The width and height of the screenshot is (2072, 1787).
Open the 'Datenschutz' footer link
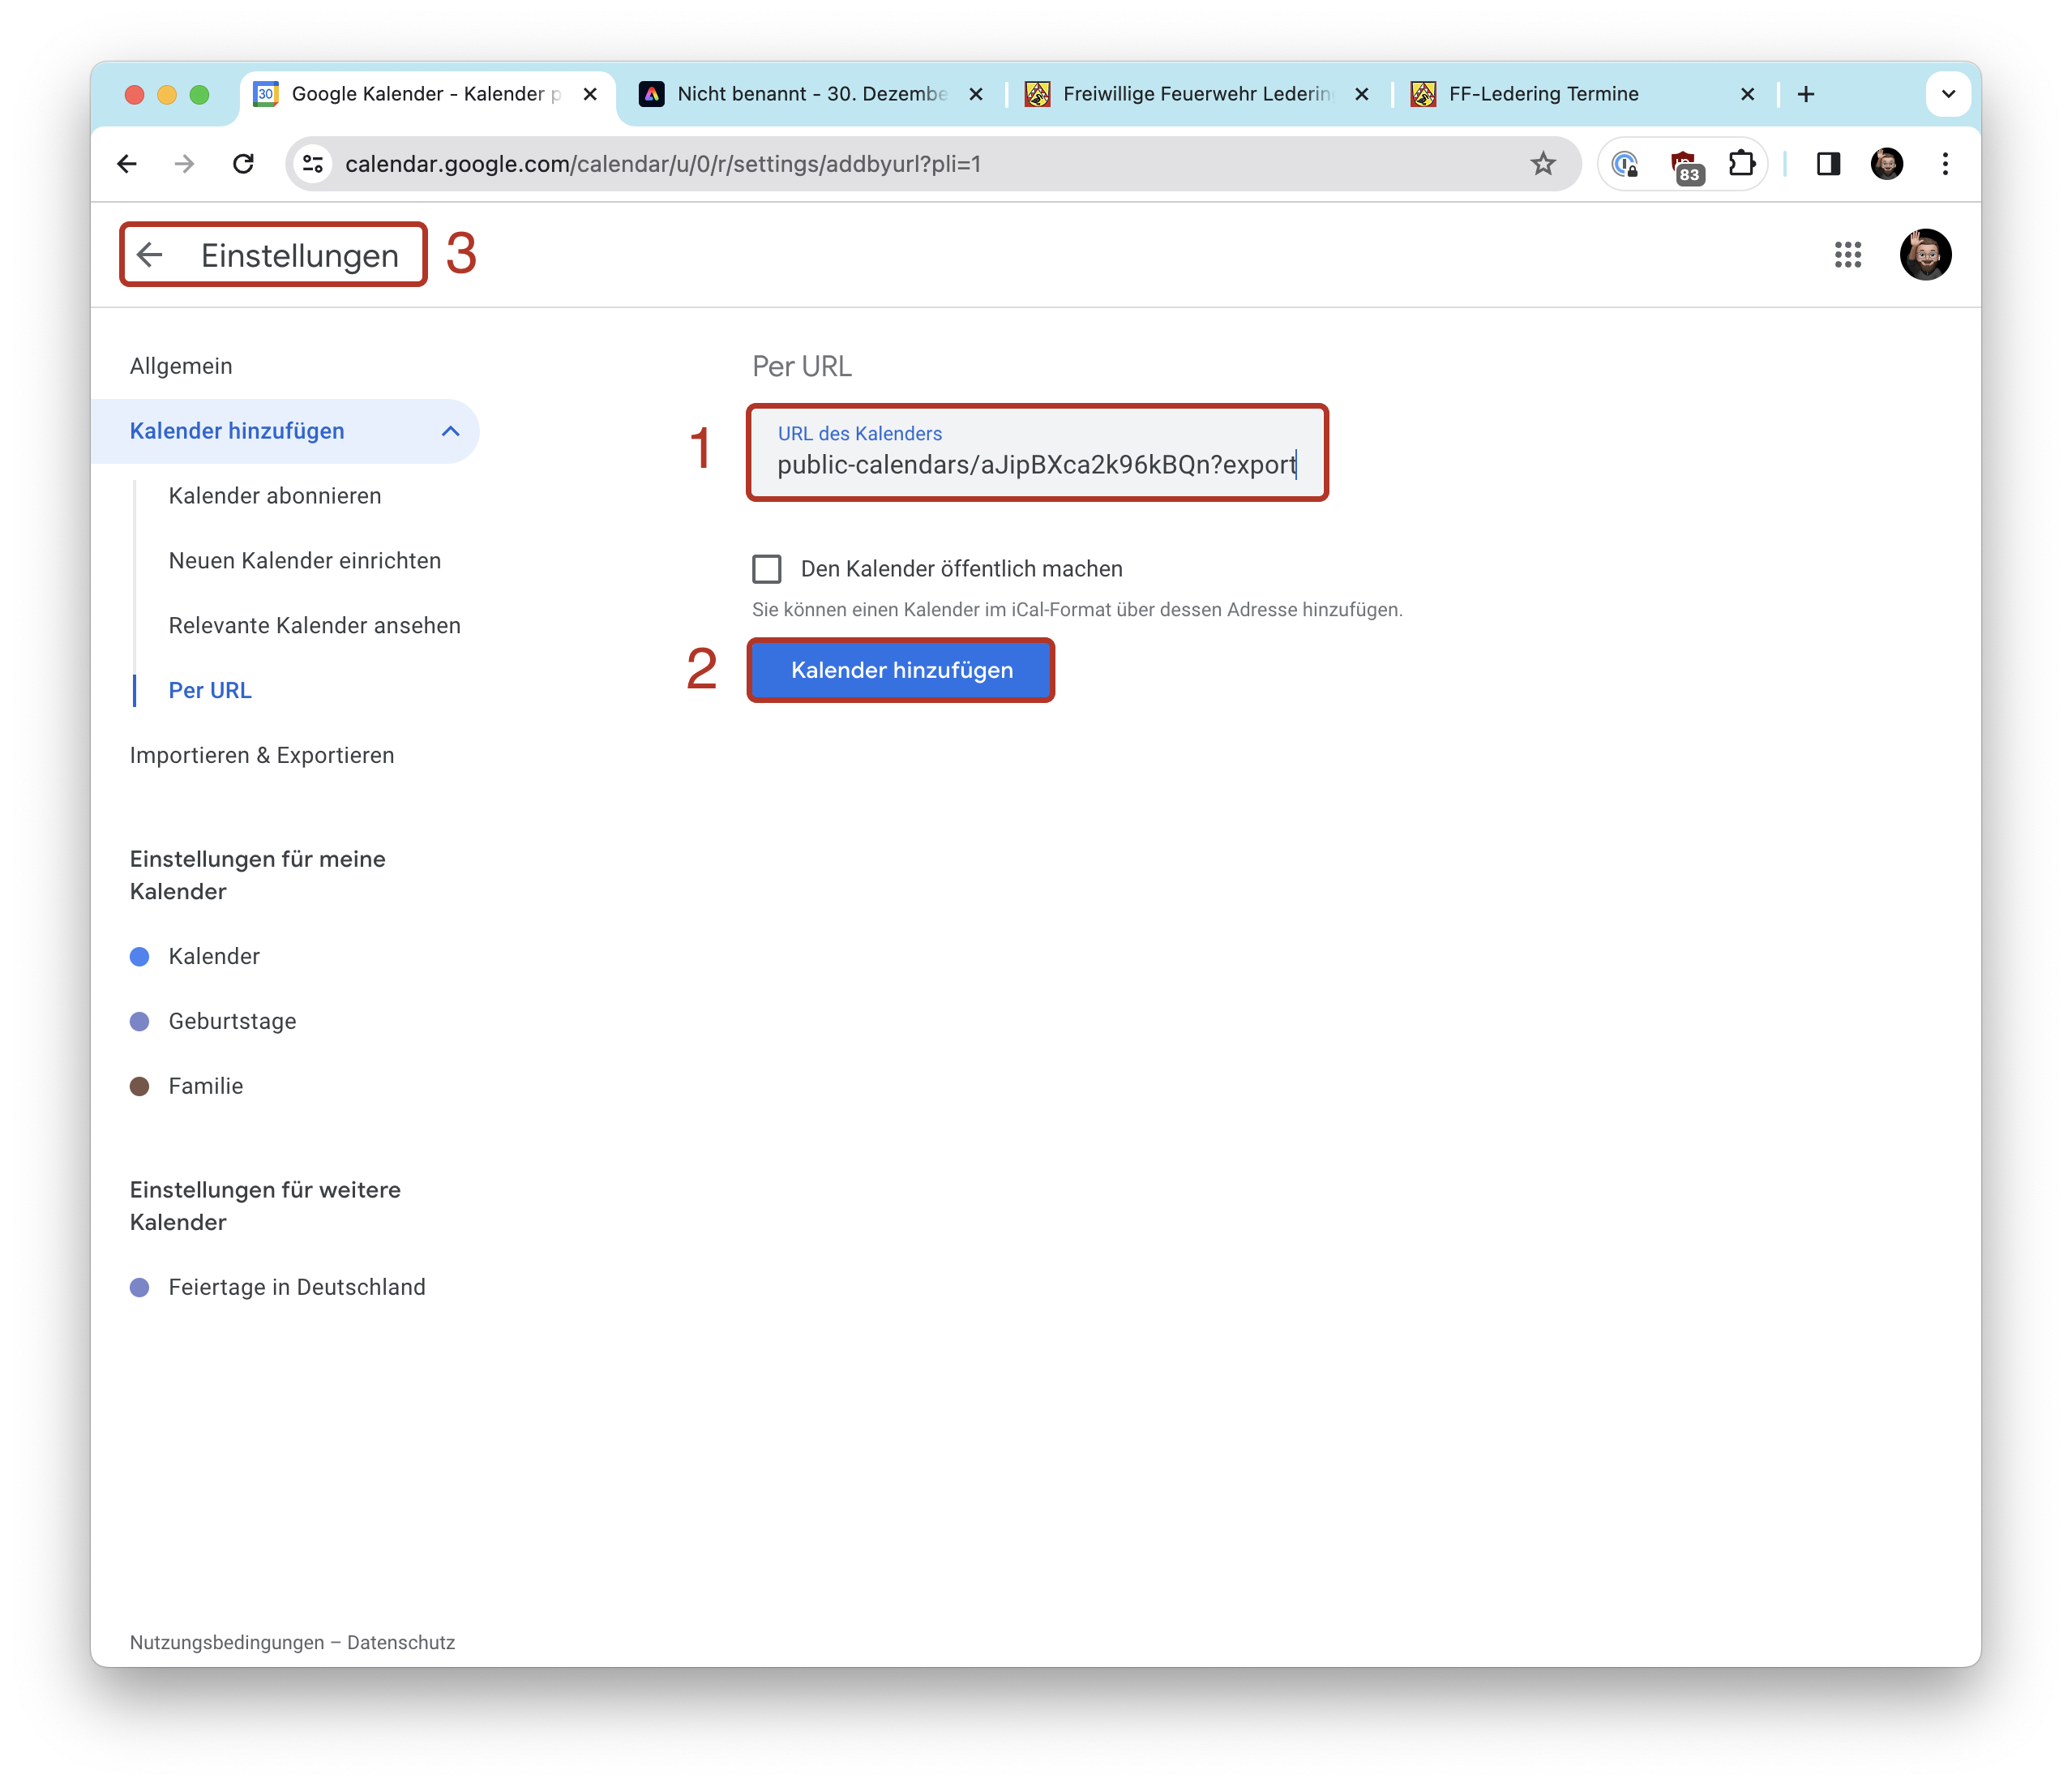(x=400, y=1642)
